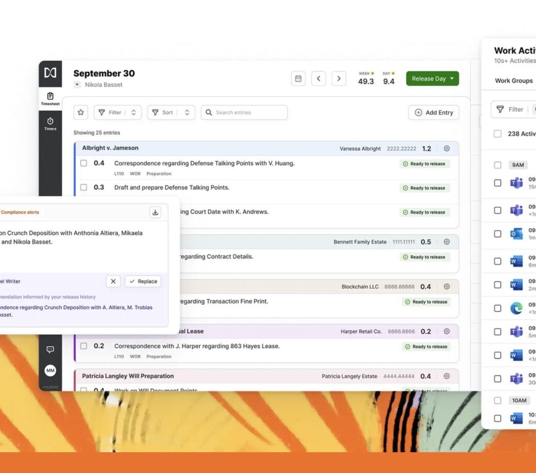Open settings gear for Albright v. Jameson

point(446,148)
